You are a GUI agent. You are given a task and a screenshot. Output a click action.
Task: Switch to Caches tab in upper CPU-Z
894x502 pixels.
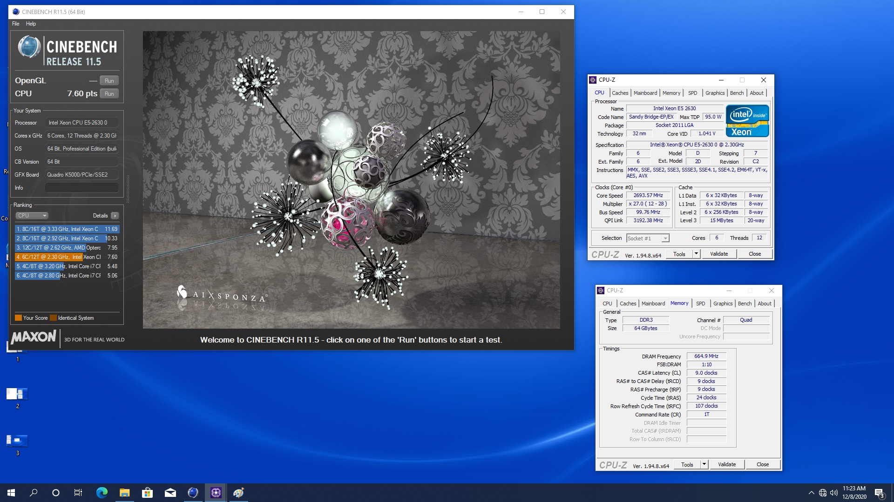click(620, 93)
